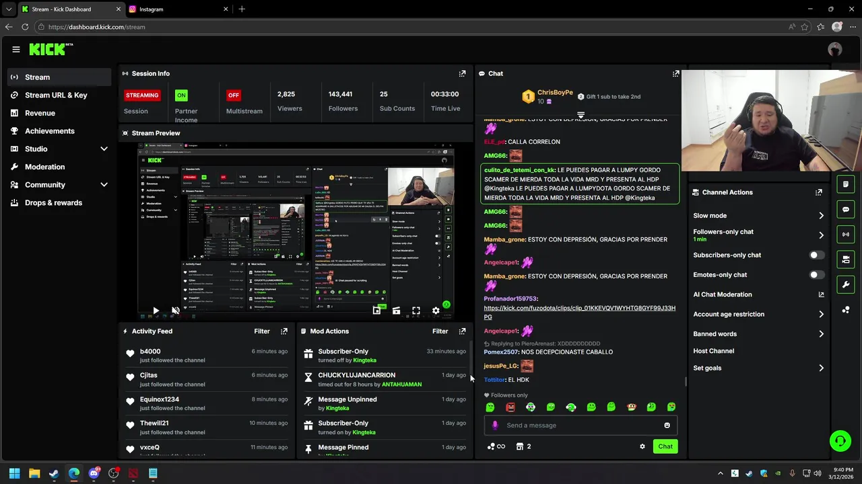Open Slow mode options chevron
Image resolution: width=862 pixels, height=484 pixels.
click(x=821, y=216)
